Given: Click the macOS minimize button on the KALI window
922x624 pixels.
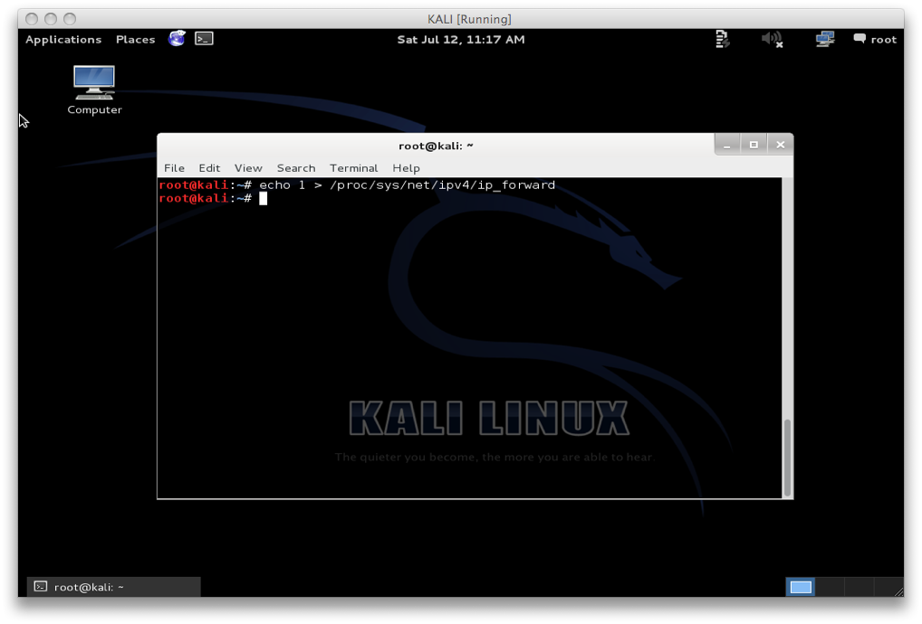Looking at the screenshot, I should (51, 19).
